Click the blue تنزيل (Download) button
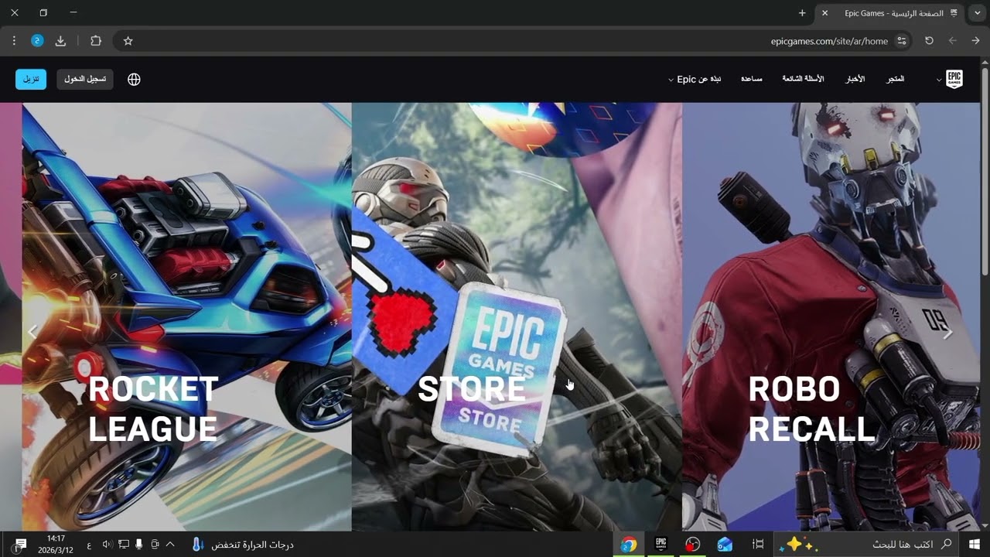Screen dimensions: 990x557 coord(31,79)
